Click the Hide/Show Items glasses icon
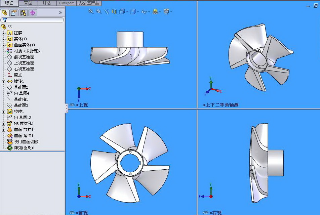The width and height of the screenshot is (320, 215). click(x=144, y=12)
